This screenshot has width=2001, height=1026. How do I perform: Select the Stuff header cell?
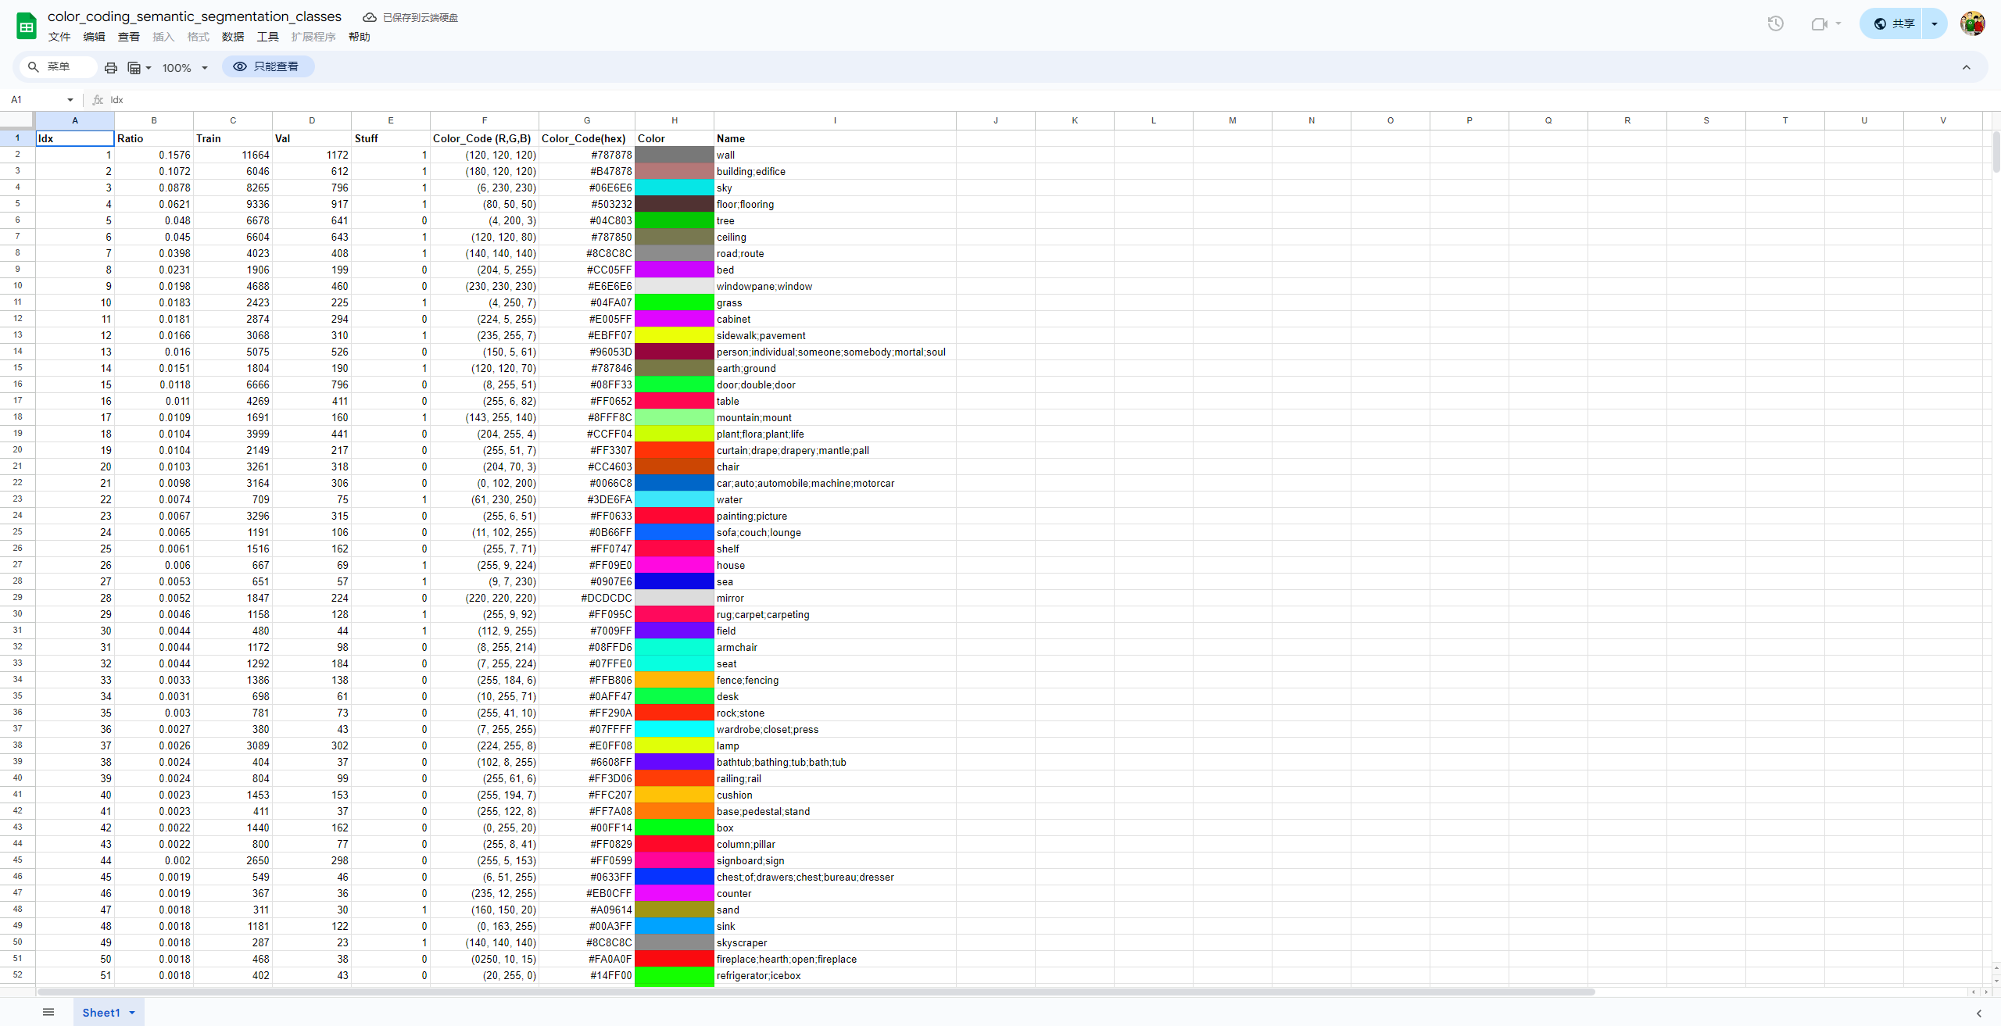coord(391,138)
